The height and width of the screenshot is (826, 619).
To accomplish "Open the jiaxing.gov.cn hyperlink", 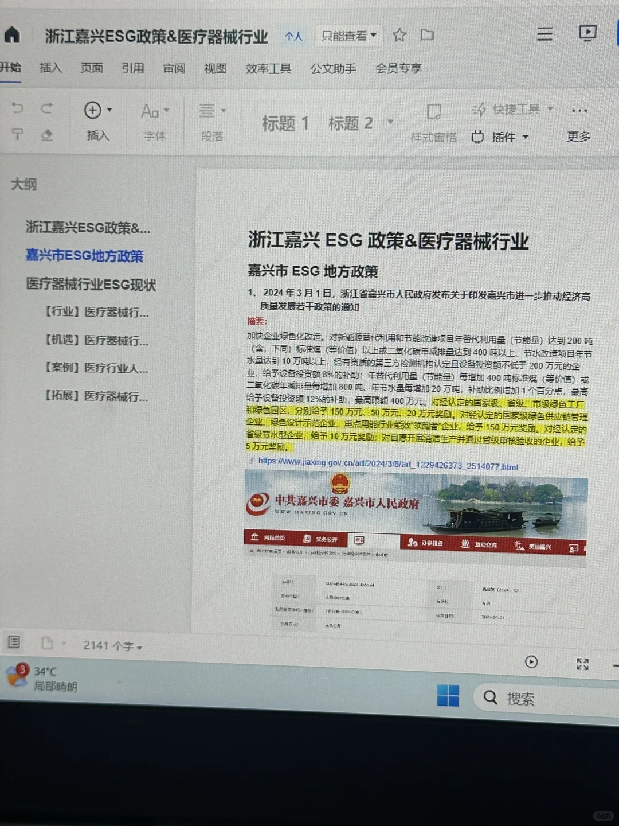I will (x=387, y=467).
